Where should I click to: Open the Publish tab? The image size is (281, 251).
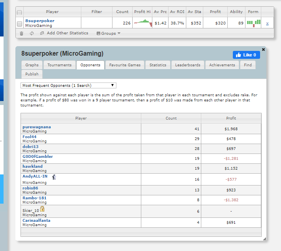pyautogui.click(x=32, y=74)
